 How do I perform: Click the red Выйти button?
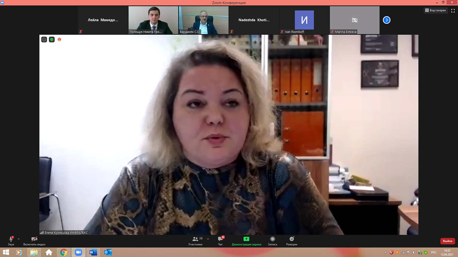point(447,241)
